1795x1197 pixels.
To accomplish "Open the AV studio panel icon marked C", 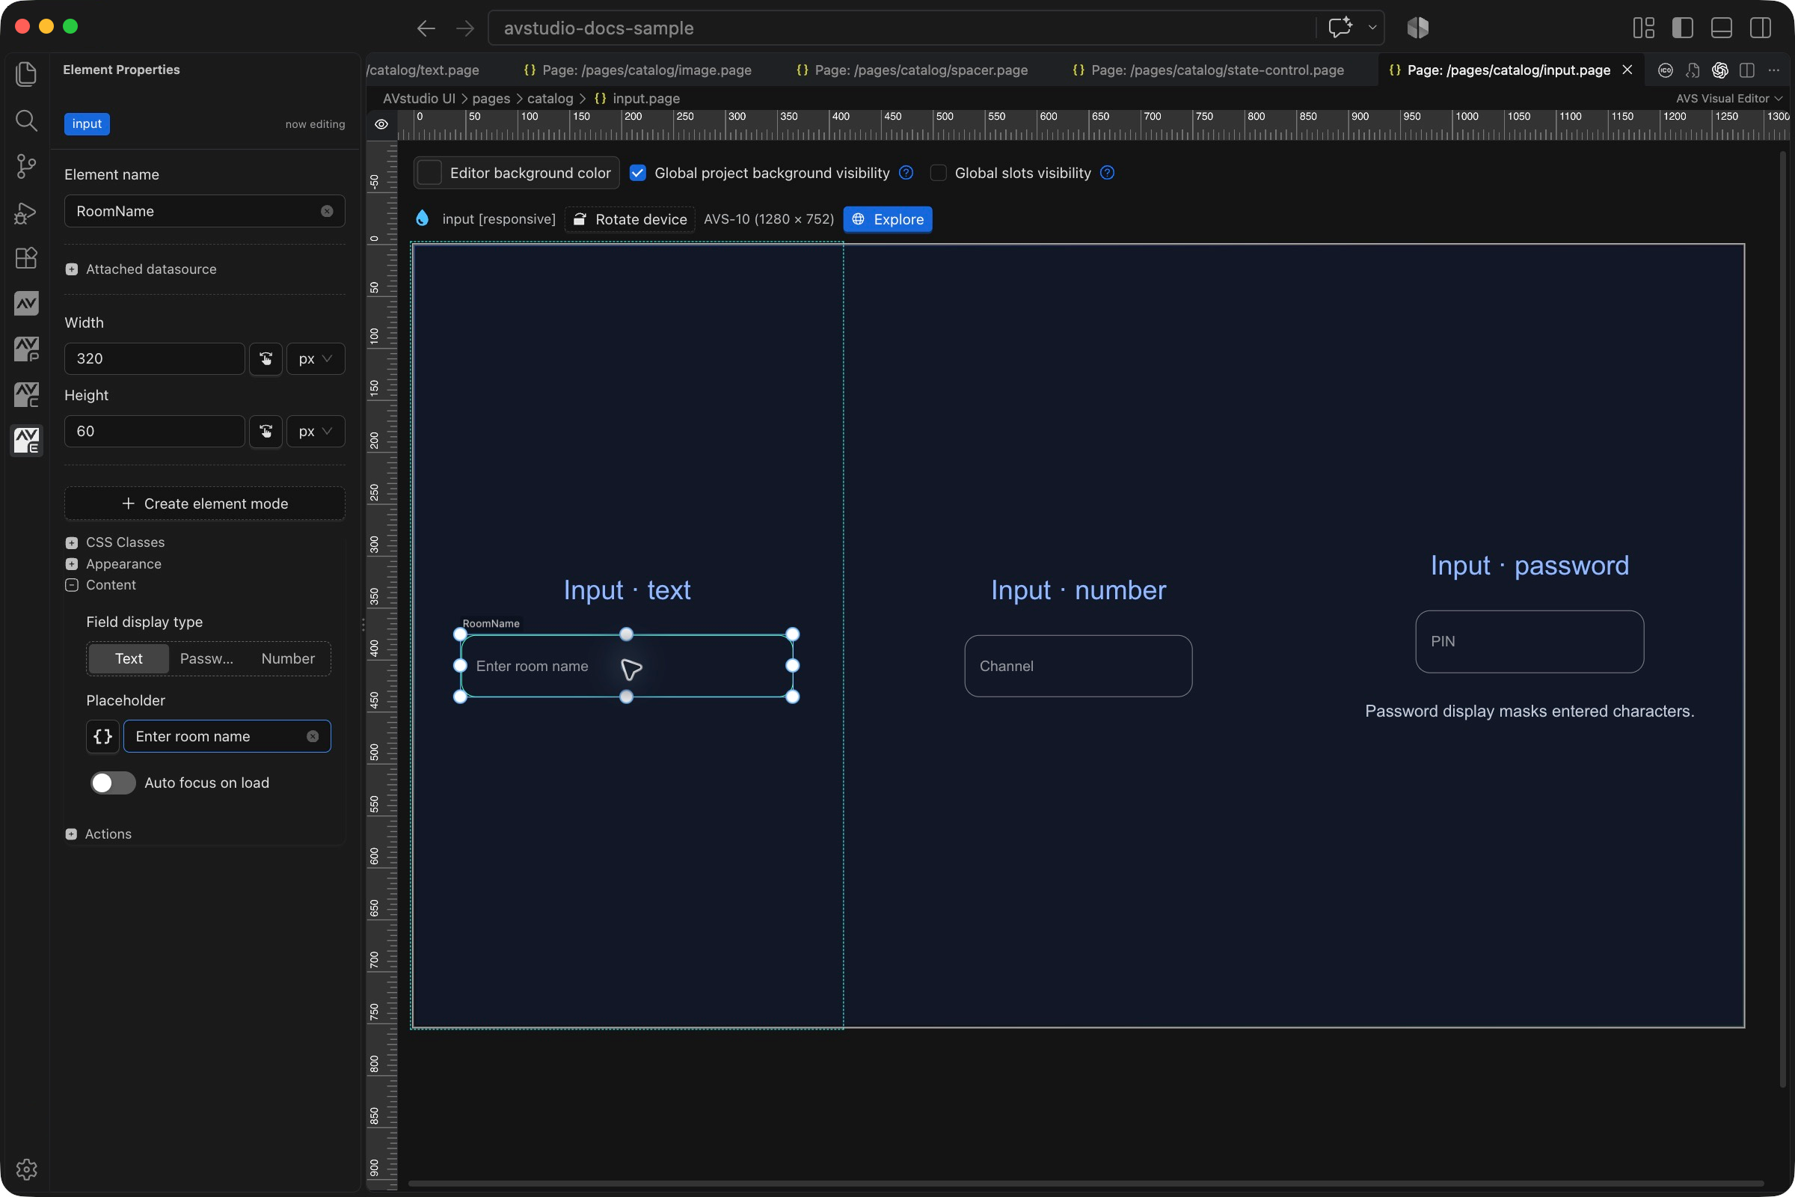I will 26,396.
